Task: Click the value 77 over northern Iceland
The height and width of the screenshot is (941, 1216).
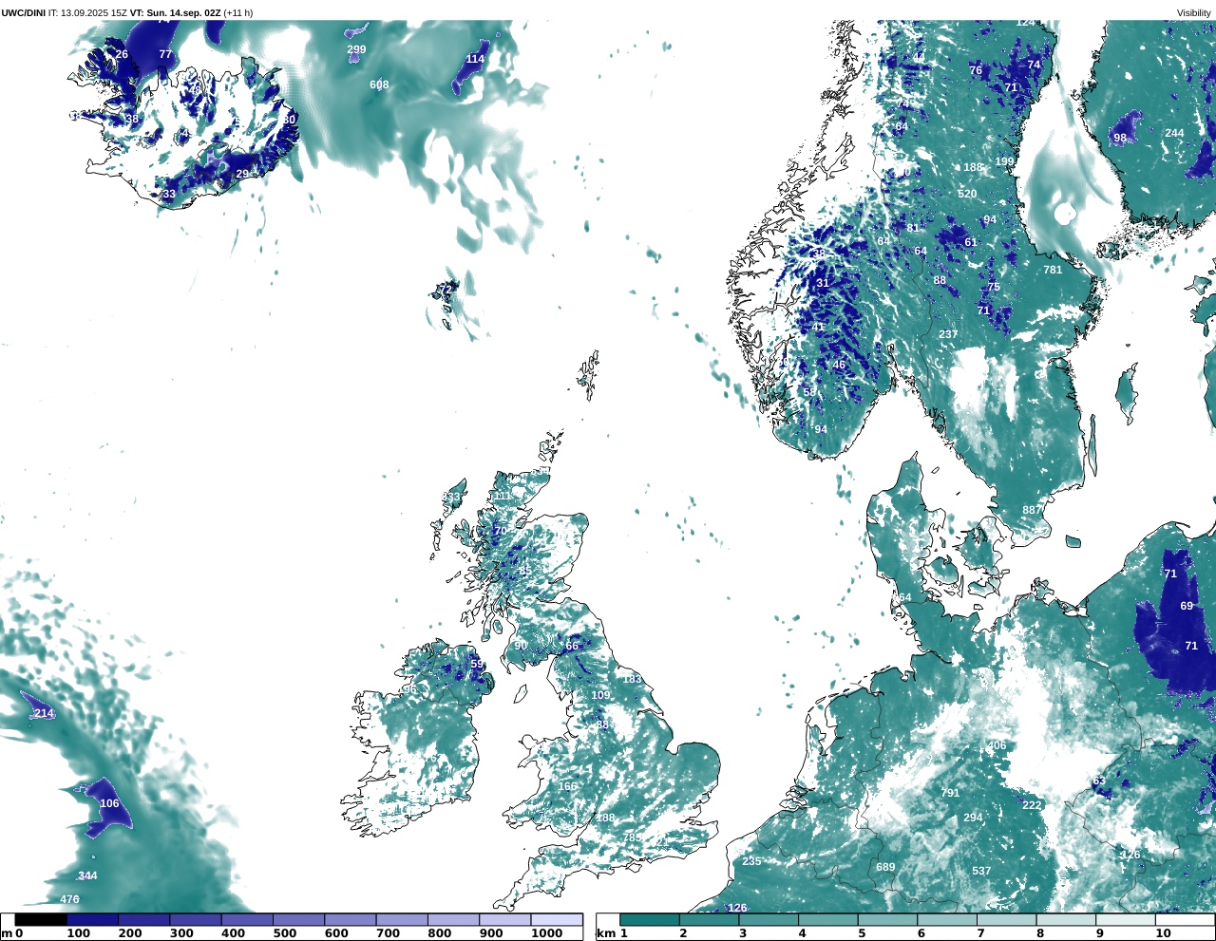Action: pyautogui.click(x=165, y=55)
